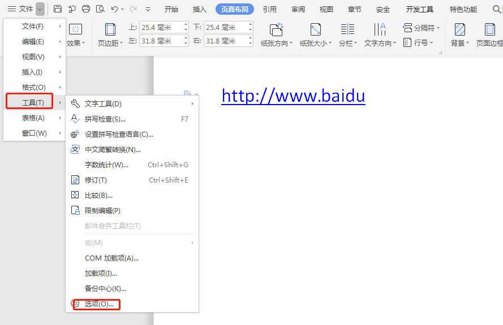Open the 插入(I) submenu

[35, 72]
